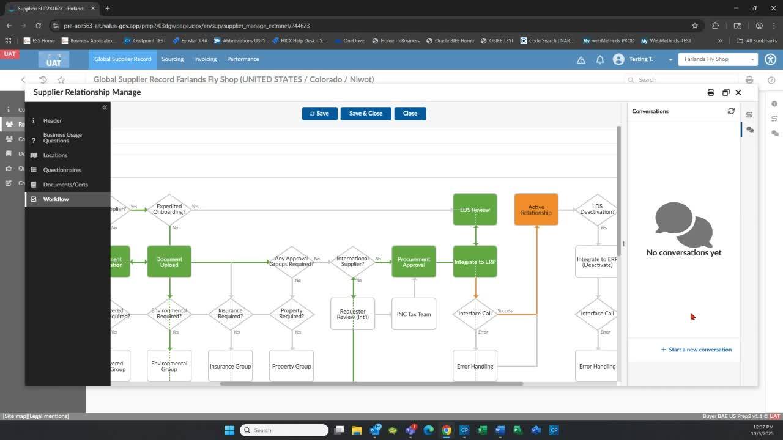Viewport: 783px width, 440px height.
Task: Open the Testing T. user profile icon
Action: click(618, 59)
